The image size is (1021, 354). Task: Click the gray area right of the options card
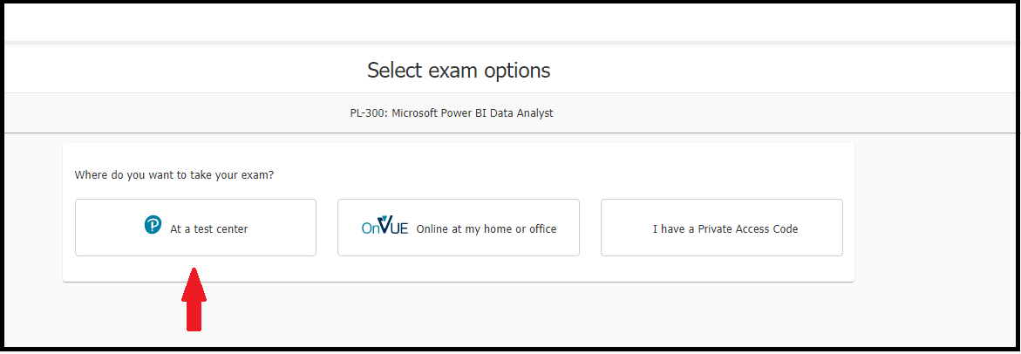click(935, 214)
